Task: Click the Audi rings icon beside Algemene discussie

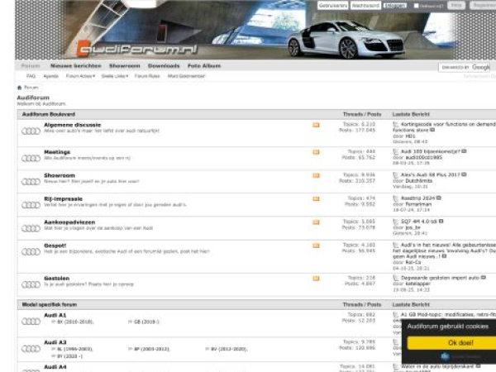Action: pos(31,131)
